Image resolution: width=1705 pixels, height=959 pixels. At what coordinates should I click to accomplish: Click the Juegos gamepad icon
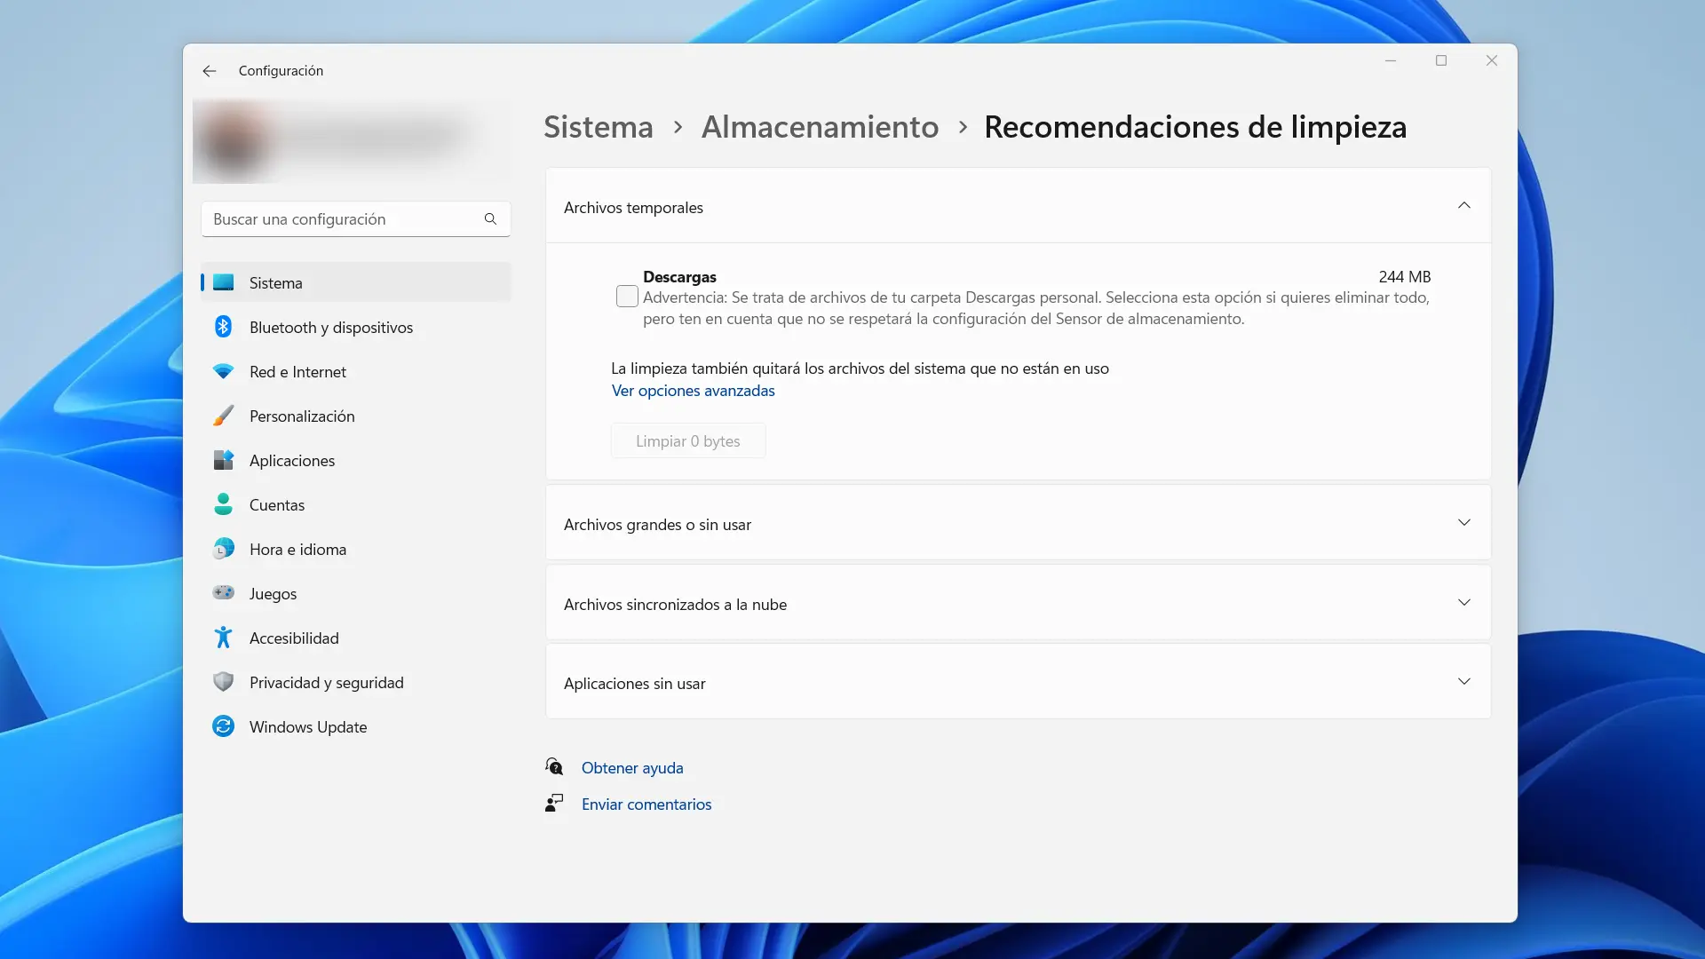coord(223,593)
